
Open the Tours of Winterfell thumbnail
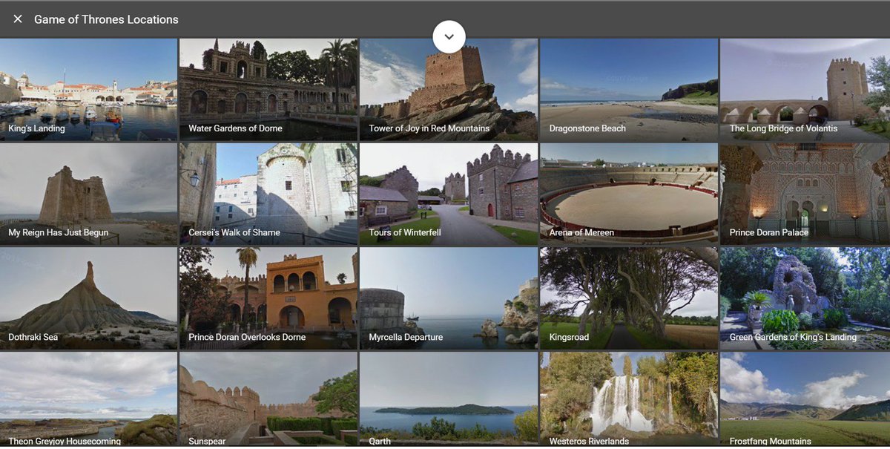point(449,194)
